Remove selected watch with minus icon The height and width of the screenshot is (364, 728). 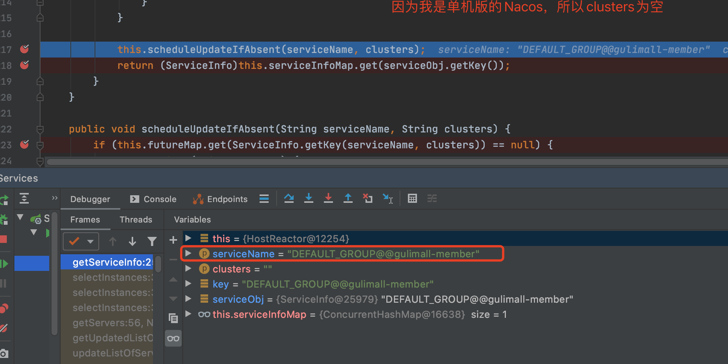173,260
